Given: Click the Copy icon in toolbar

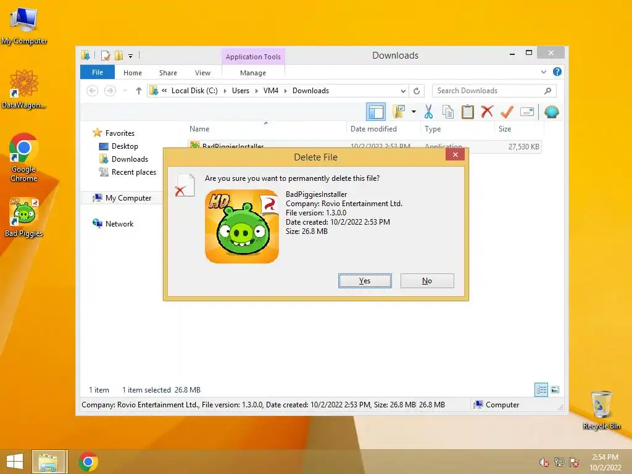Looking at the screenshot, I should click(448, 112).
